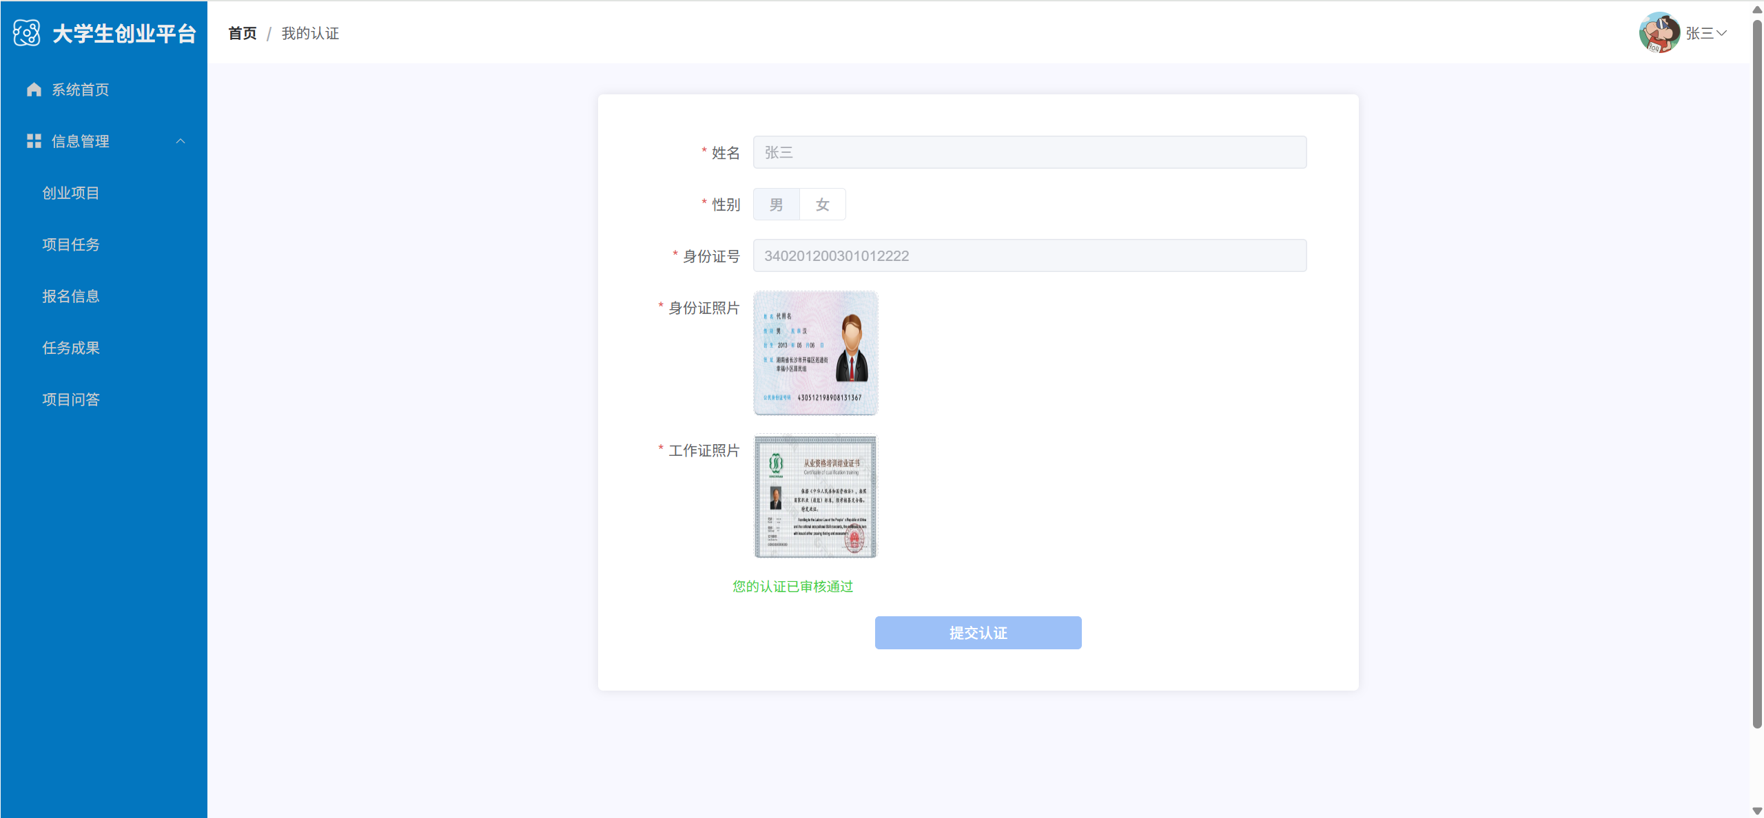Click the platform logo icon

click(27, 33)
